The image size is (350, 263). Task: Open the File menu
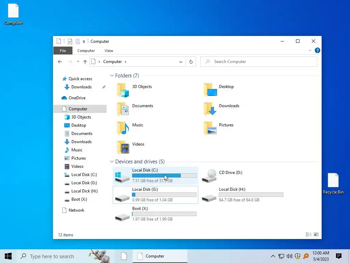(63, 51)
